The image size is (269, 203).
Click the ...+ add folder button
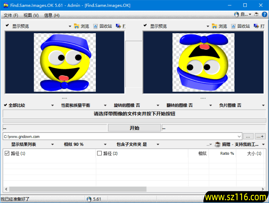(260, 137)
